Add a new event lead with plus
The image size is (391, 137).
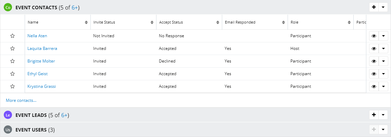pos(374,115)
